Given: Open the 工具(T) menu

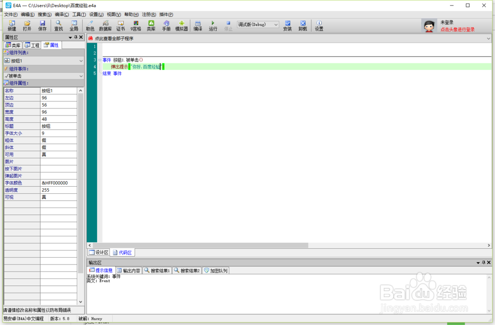Looking at the screenshot, I should [79, 14].
